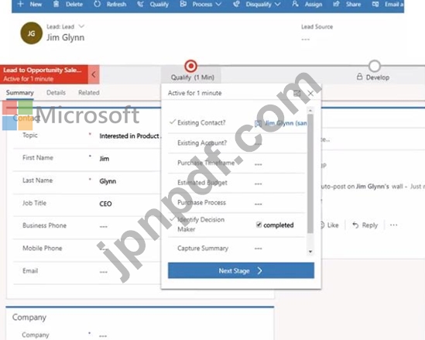Open the Lead form selector chevron
425x340 pixels.
(x=81, y=26)
